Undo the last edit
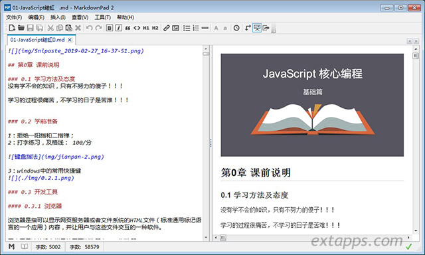This screenshot has width=425, height=255. pyautogui.click(x=89, y=28)
